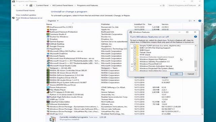Check Windows Hypervisor Platform

(x=135, y=59)
